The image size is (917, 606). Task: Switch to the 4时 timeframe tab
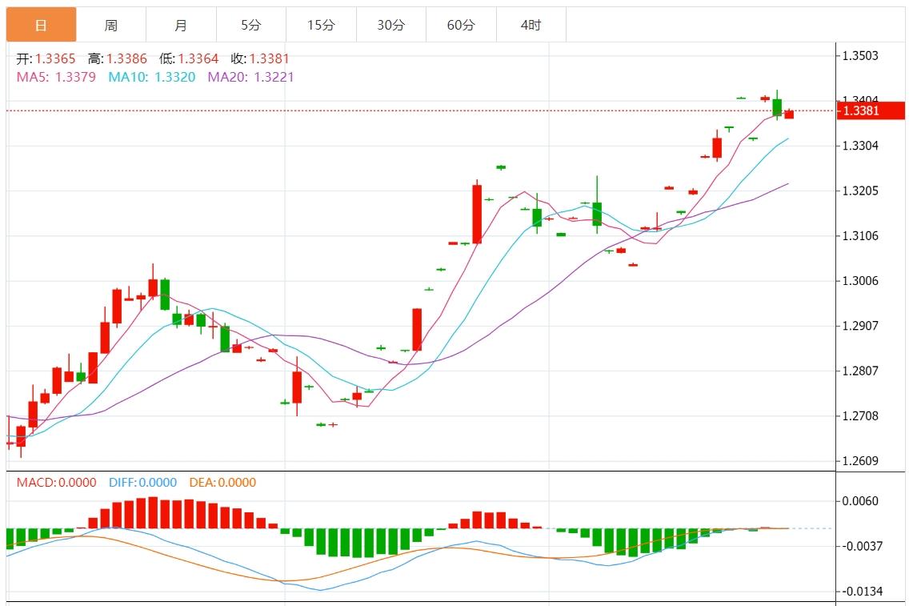[x=531, y=25]
